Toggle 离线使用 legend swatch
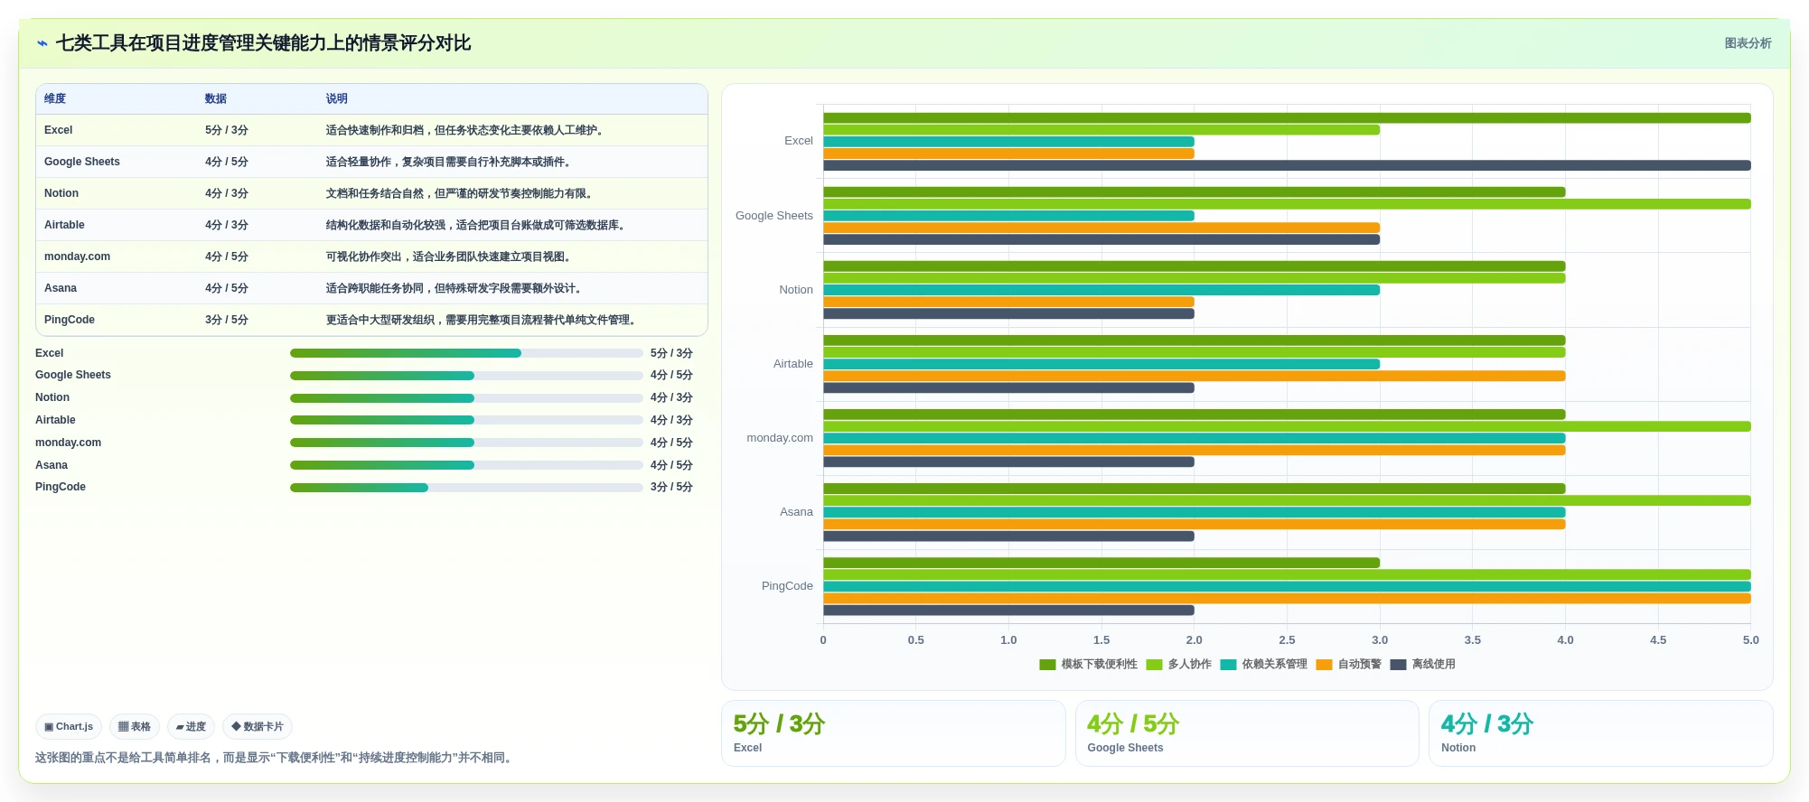1809x802 pixels. (1398, 665)
